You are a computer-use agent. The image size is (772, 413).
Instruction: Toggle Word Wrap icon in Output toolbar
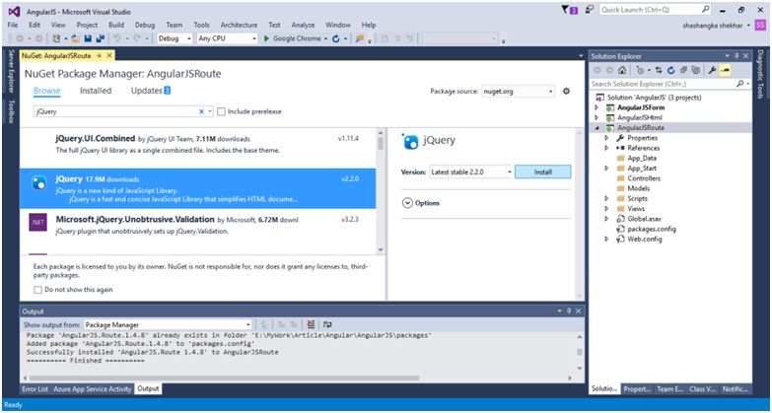click(x=327, y=324)
